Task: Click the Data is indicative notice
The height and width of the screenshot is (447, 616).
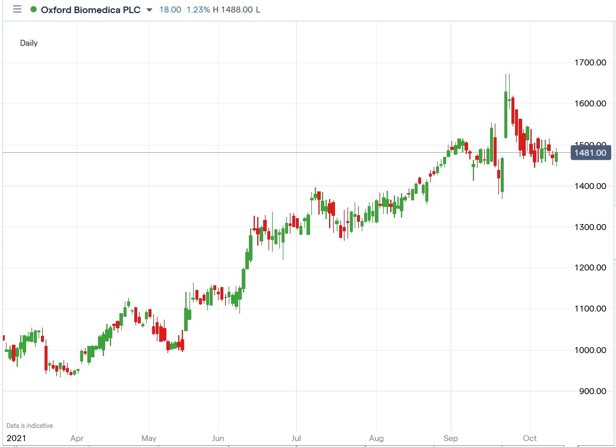Action: click(30, 426)
